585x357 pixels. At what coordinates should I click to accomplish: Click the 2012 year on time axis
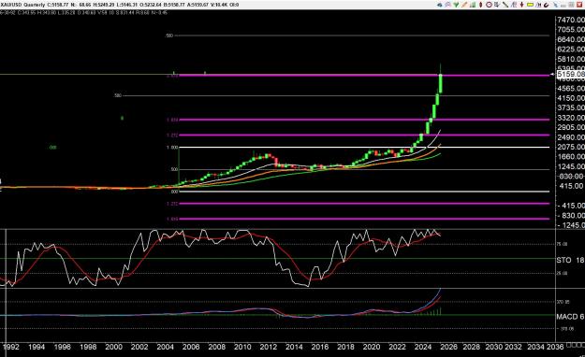pos(268,347)
